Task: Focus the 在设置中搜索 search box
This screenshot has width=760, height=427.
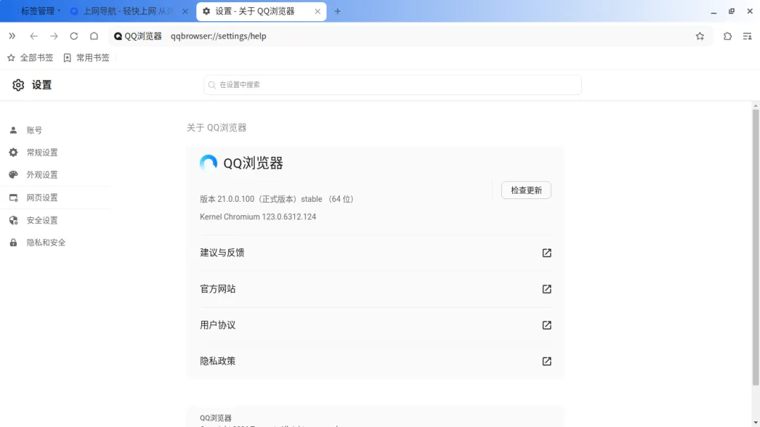Action: click(x=392, y=85)
